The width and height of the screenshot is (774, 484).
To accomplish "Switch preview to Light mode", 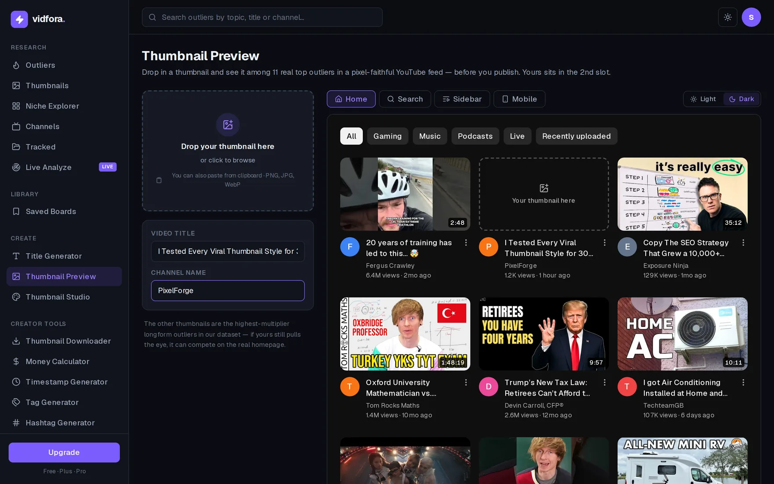I will click(x=703, y=99).
